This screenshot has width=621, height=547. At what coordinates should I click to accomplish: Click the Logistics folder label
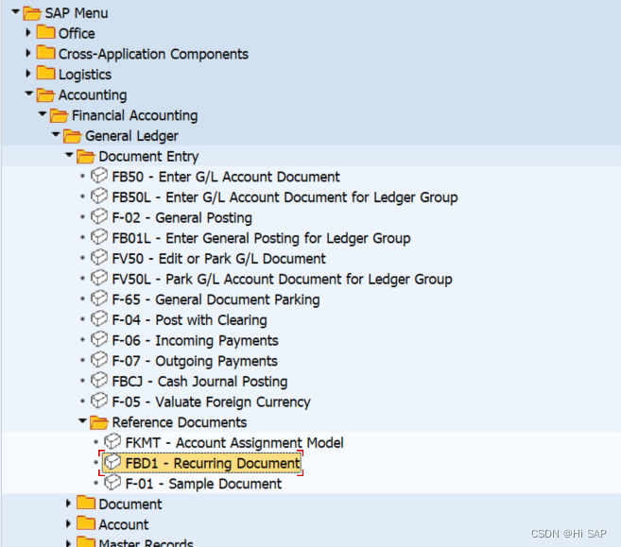click(85, 75)
